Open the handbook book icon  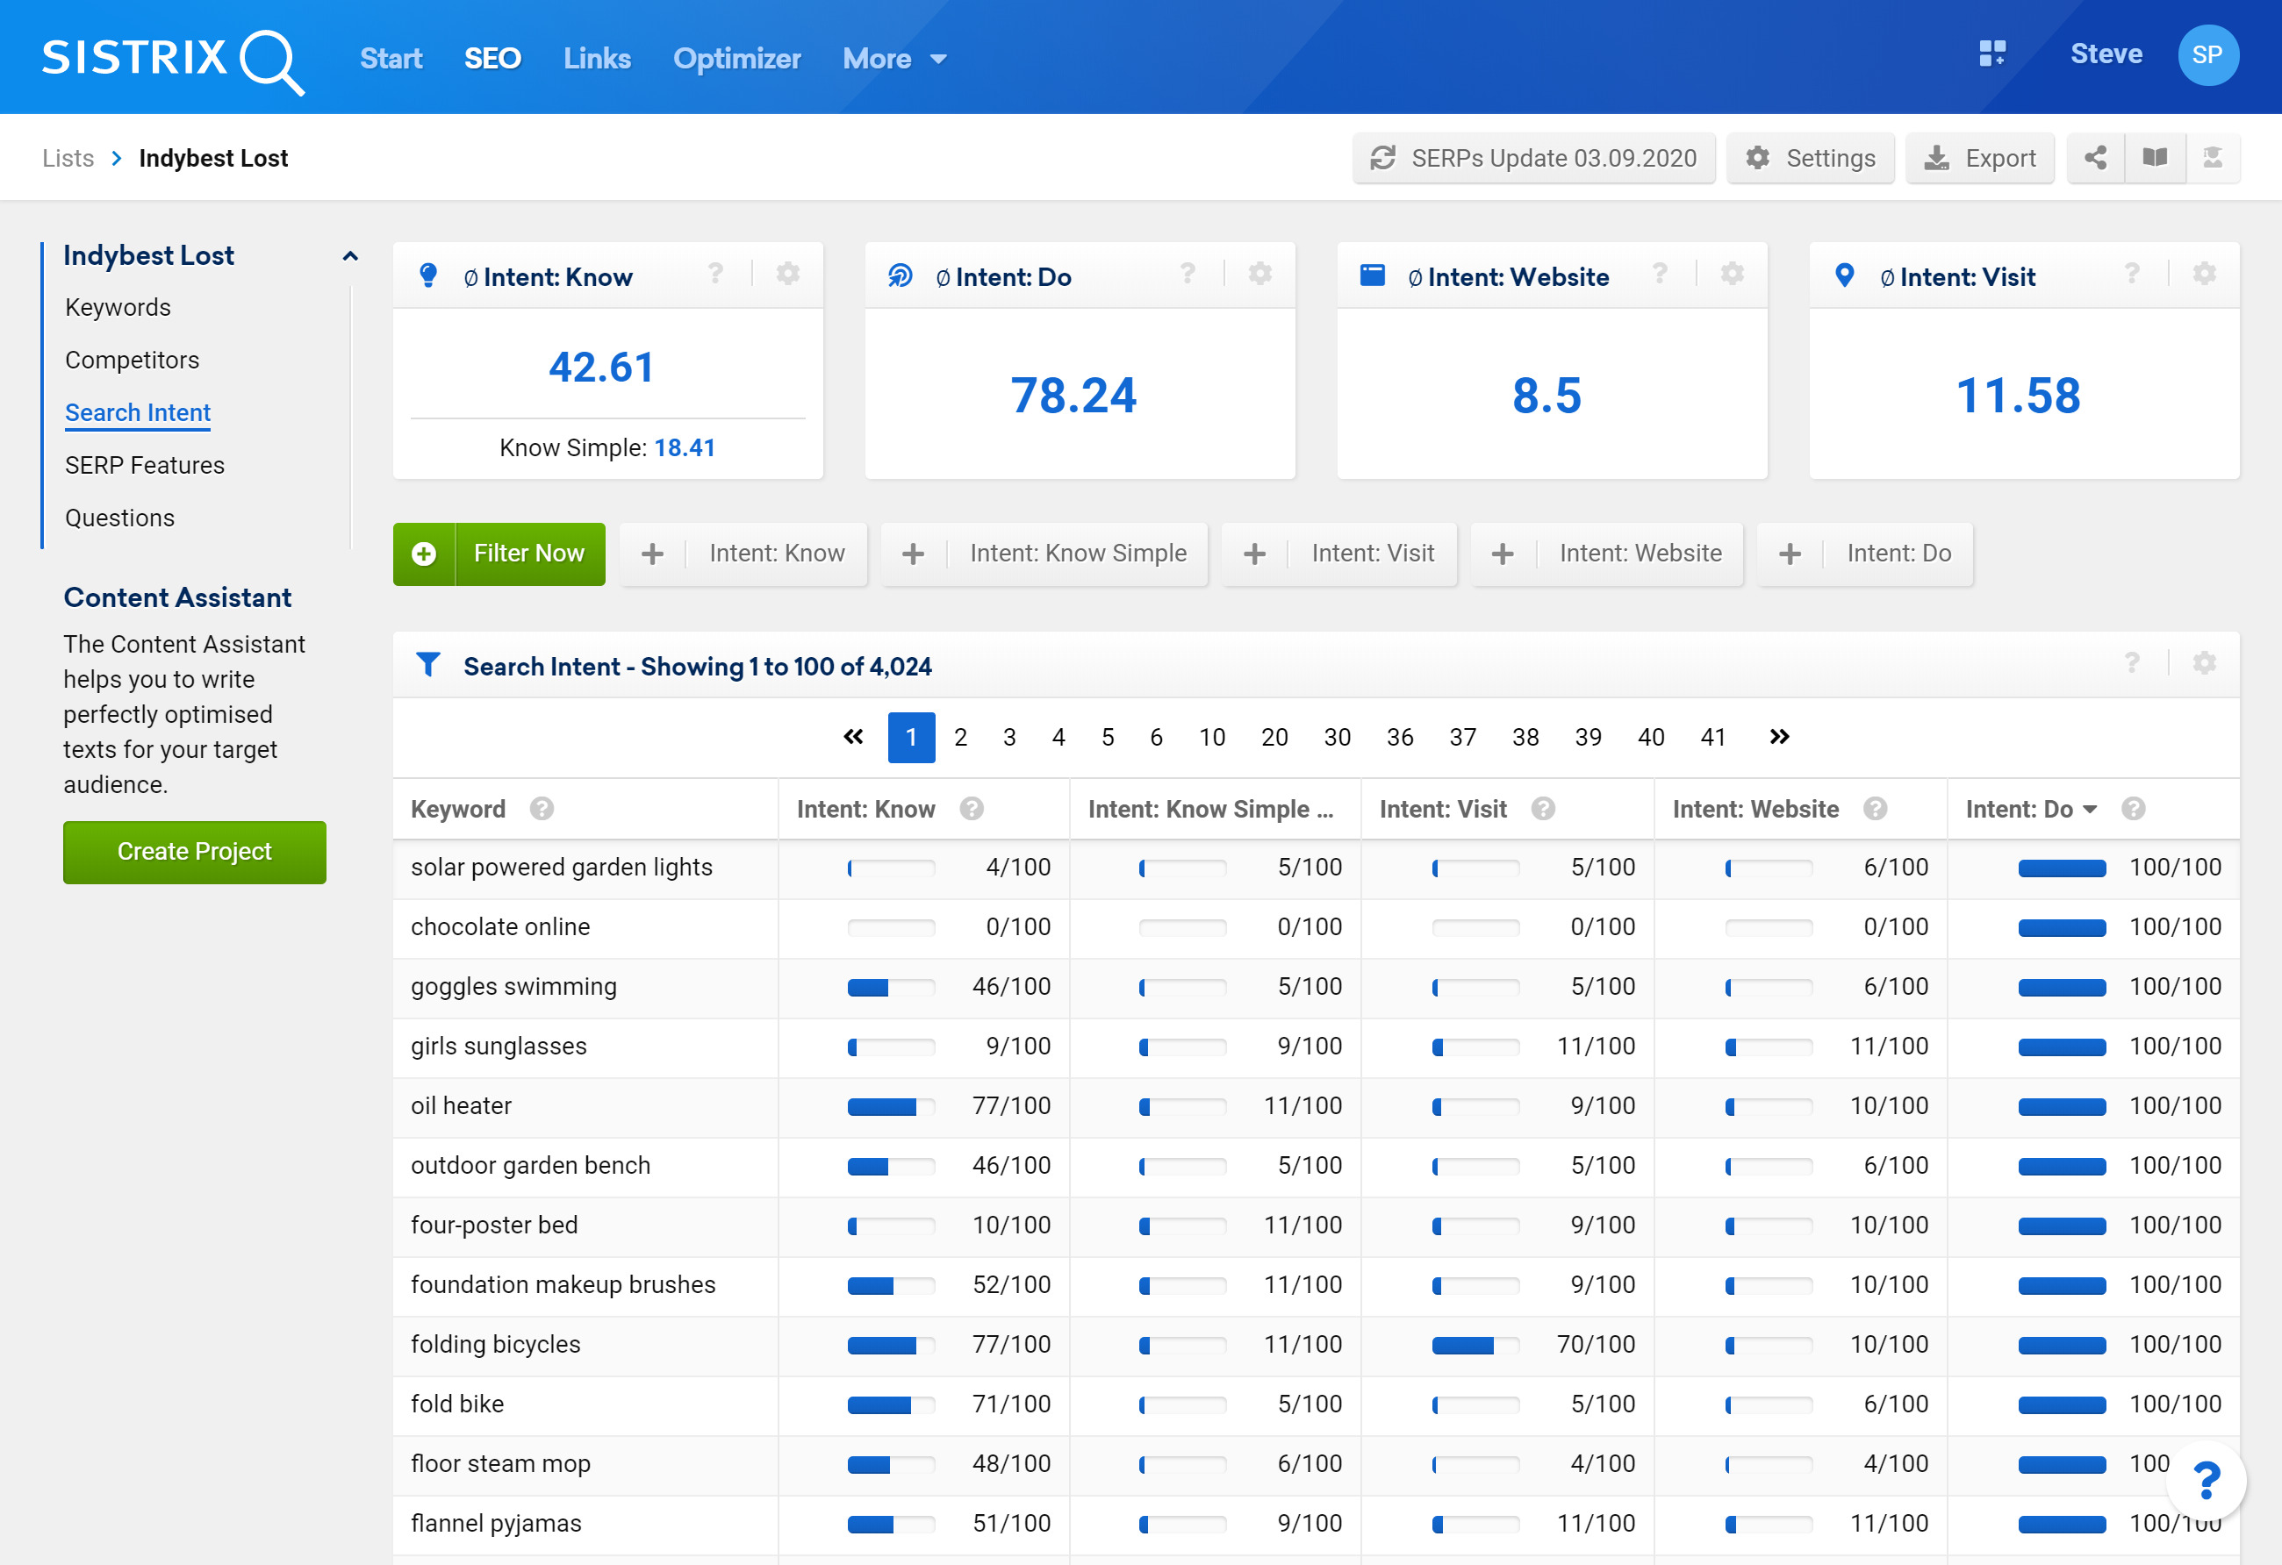(x=2155, y=158)
